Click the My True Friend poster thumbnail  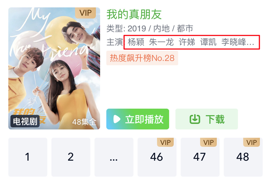pos(54,68)
